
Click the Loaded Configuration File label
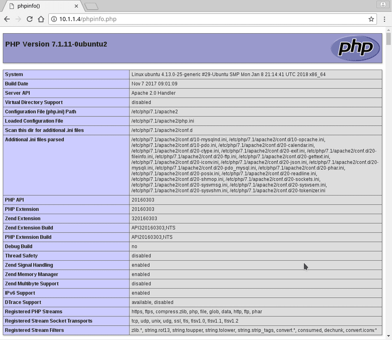(x=34, y=121)
